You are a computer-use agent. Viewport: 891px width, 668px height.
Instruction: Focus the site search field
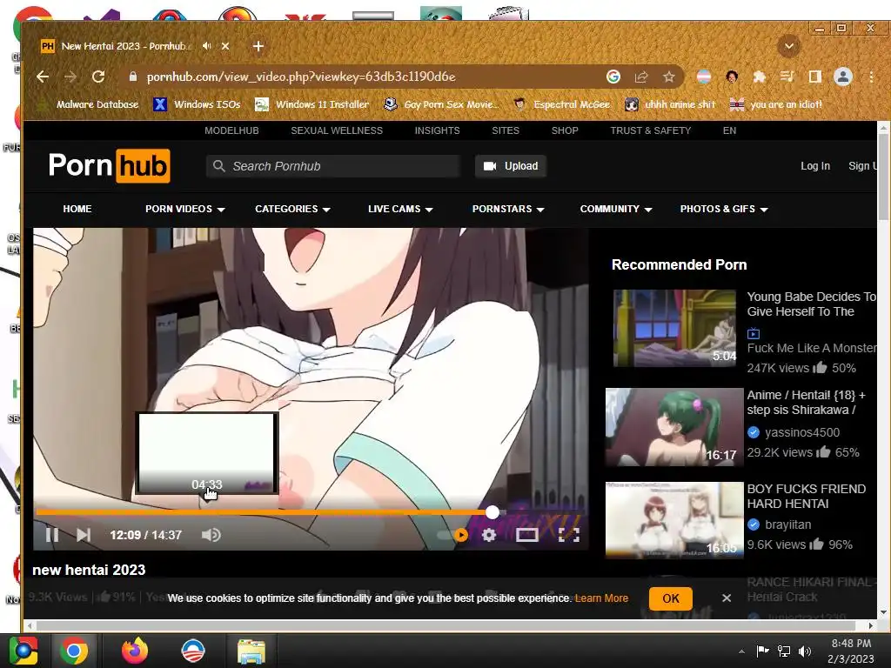[333, 166]
